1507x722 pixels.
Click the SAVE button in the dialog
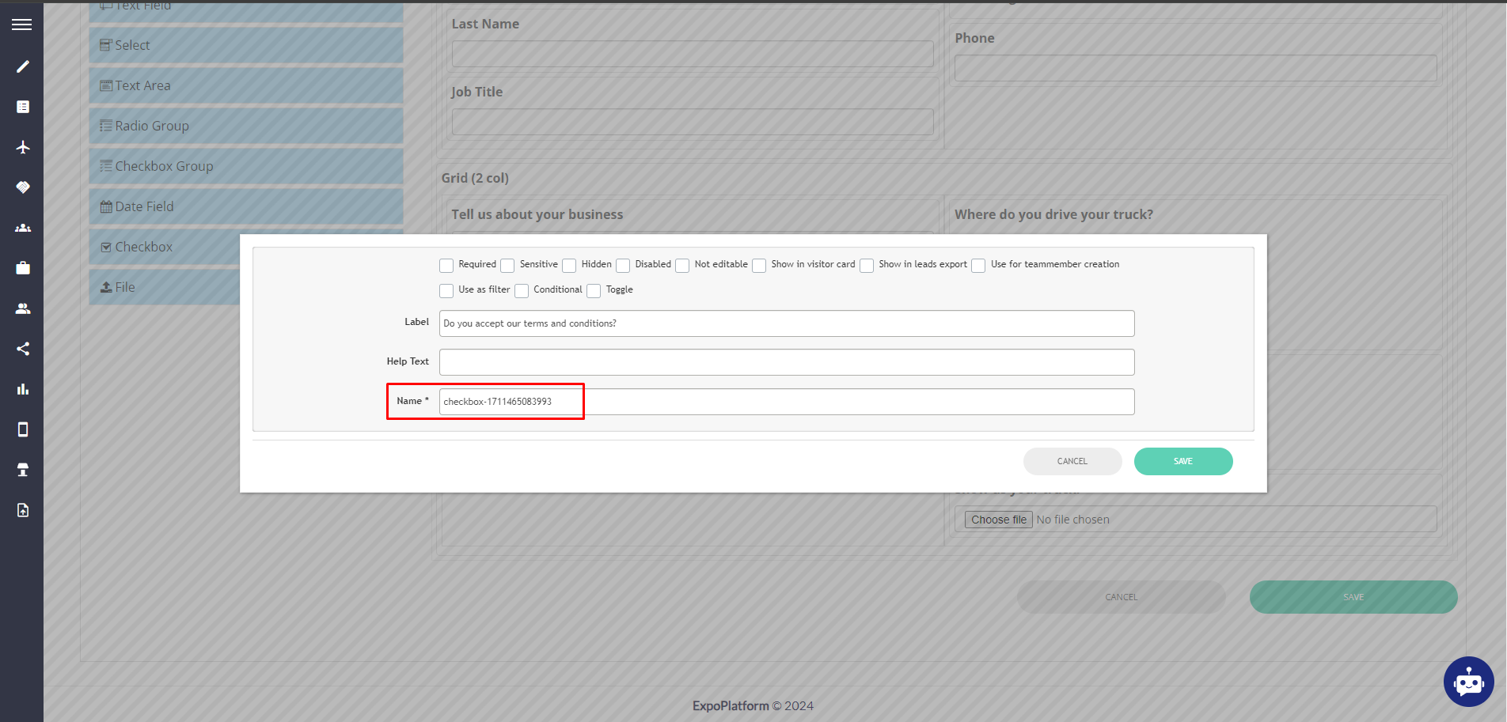pyautogui.click(x=1182, y=461)
